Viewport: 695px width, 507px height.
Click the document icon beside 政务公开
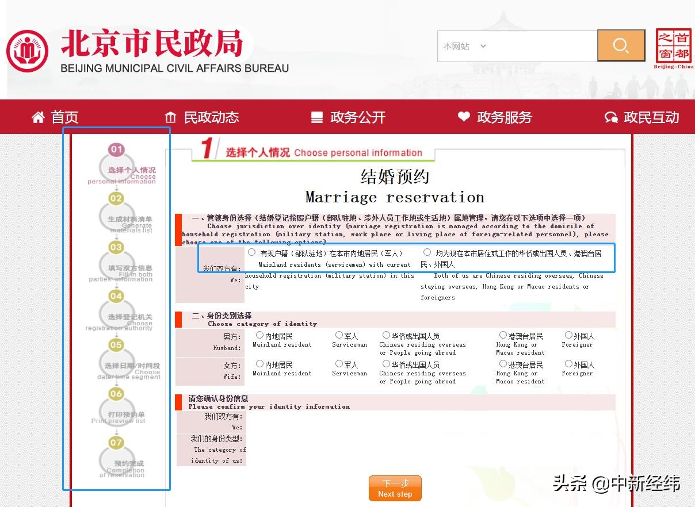[x=317, y=117]
